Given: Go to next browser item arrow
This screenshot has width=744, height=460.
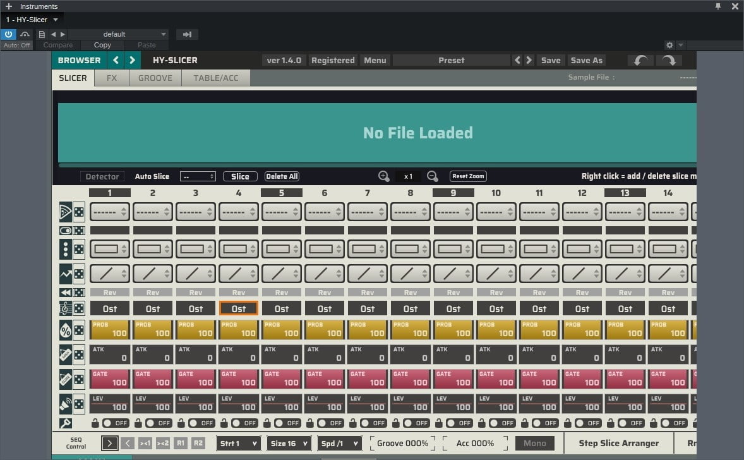Looking at the screenshot, I should [x=133, y=60].
